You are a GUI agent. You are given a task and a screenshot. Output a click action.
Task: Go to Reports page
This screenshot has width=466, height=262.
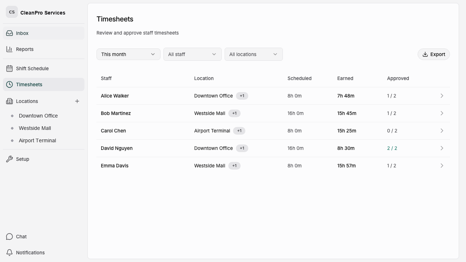pos(44,49)
